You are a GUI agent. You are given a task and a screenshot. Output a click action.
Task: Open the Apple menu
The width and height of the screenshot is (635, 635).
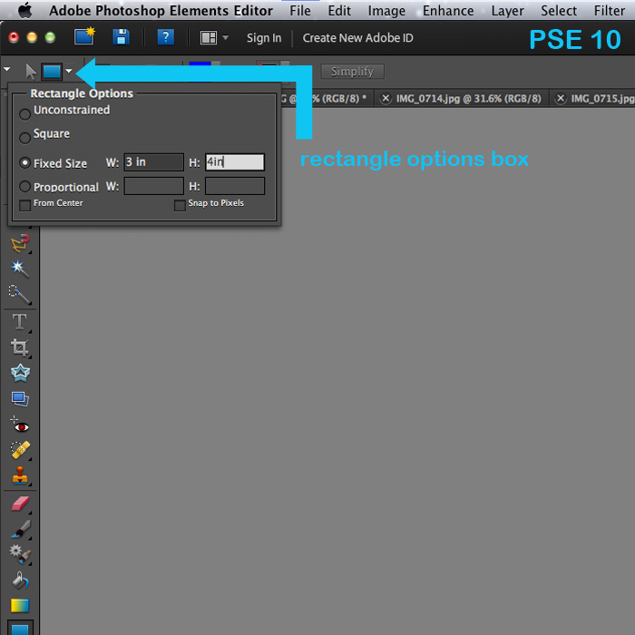click(25, 10)
